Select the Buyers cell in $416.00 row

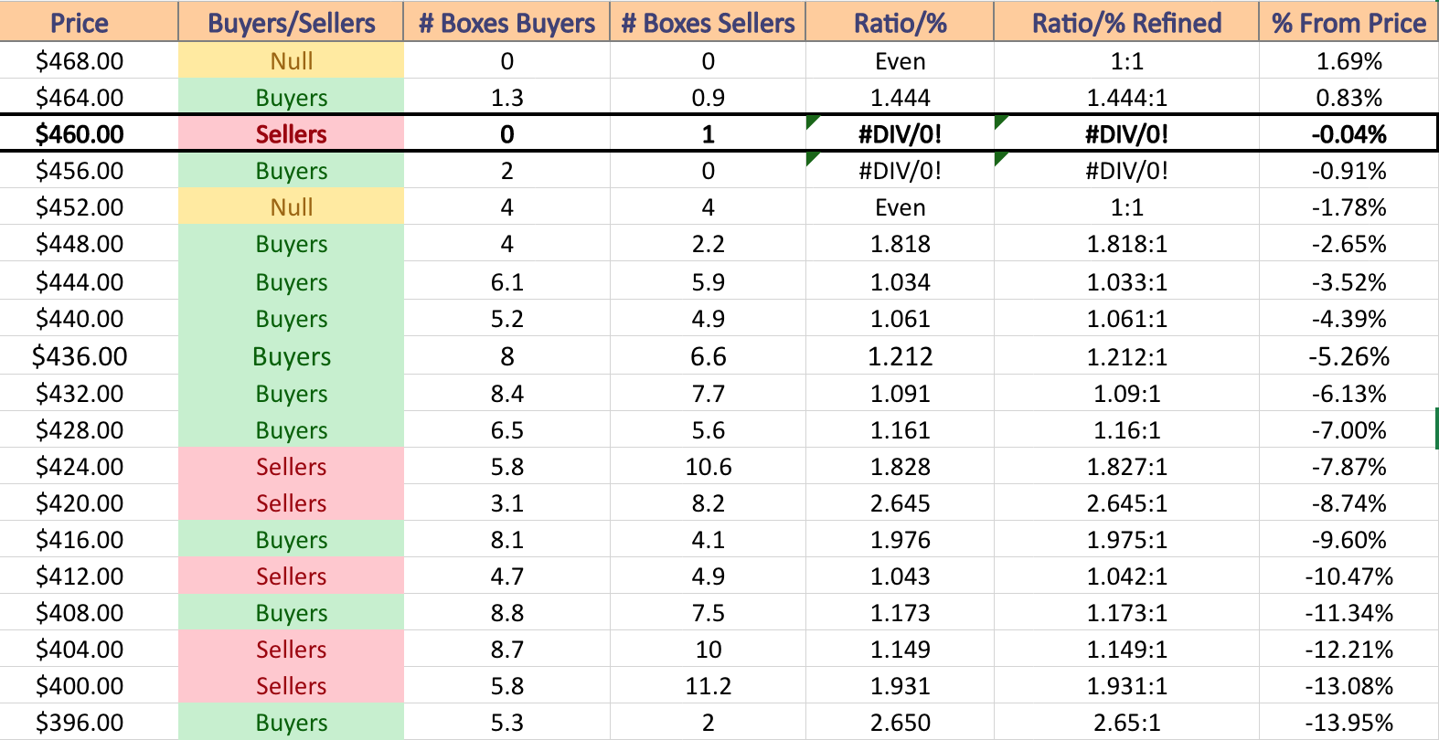pyautogui.click(x=291, y=539)
